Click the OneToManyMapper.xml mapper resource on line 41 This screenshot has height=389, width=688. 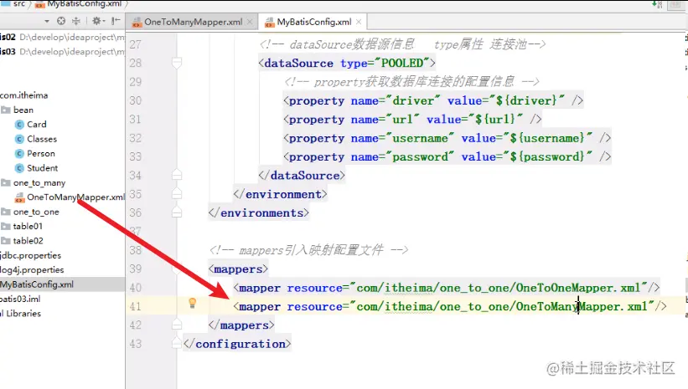click(450, 306)
